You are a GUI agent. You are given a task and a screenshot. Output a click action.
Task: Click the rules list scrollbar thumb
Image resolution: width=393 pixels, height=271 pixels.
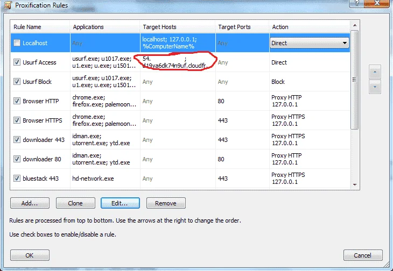tap(355, 80)
